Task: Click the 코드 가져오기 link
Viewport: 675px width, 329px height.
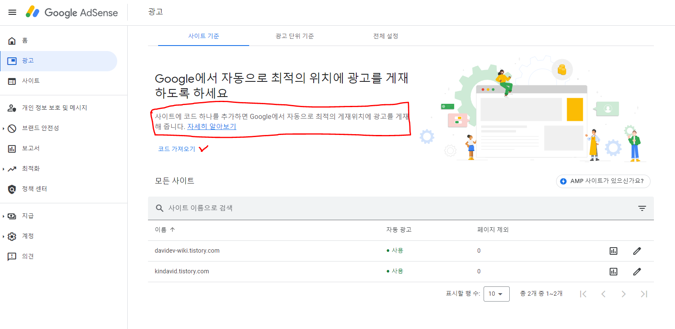Action: point(177,149)
